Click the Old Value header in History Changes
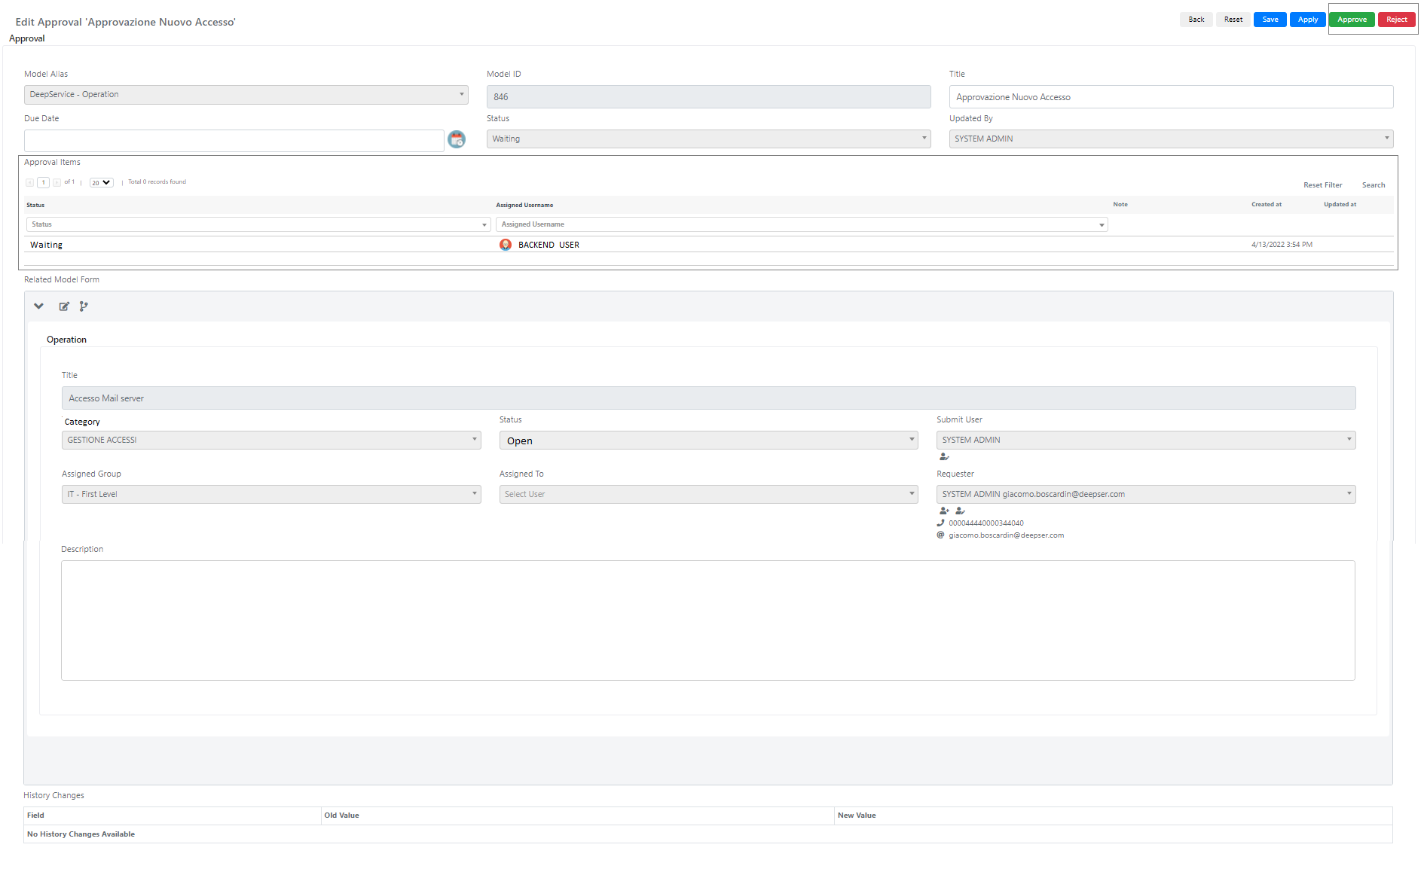 (342, 816)
